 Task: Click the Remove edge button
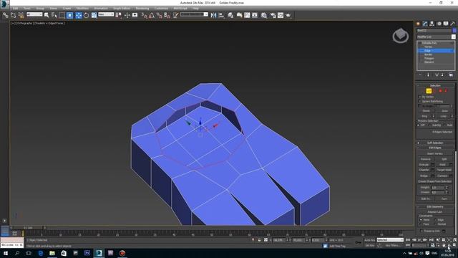pyautogui.click(x=426, y=159)
